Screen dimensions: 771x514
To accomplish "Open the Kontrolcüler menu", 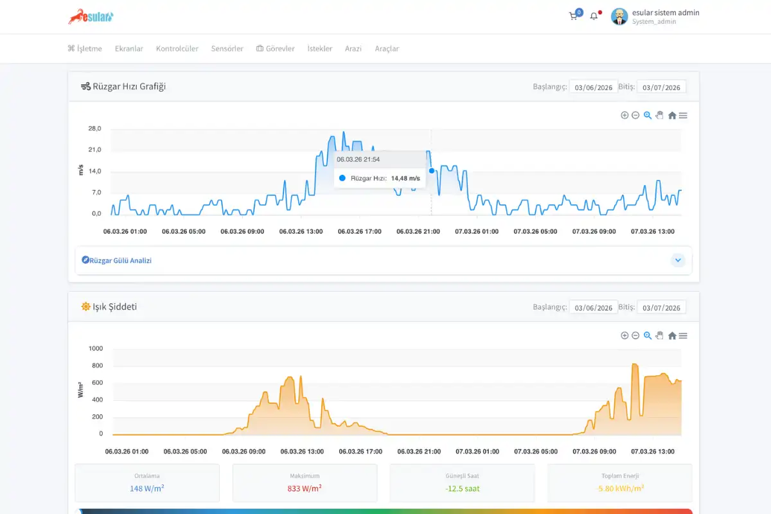I will tap(177, 49).
